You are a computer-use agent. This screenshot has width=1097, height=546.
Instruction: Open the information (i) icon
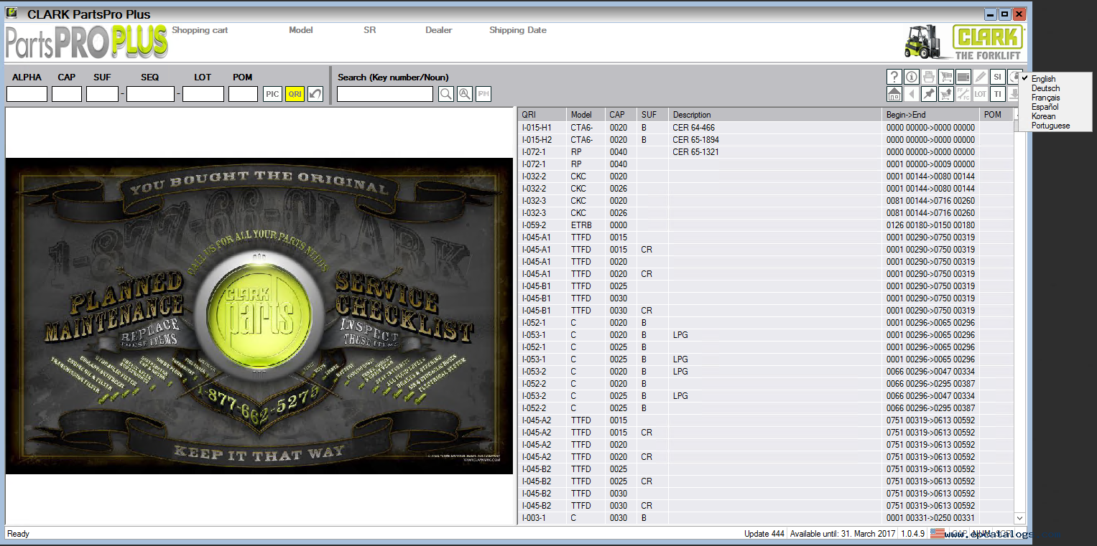pyautogui.click(x=912, y=77)
